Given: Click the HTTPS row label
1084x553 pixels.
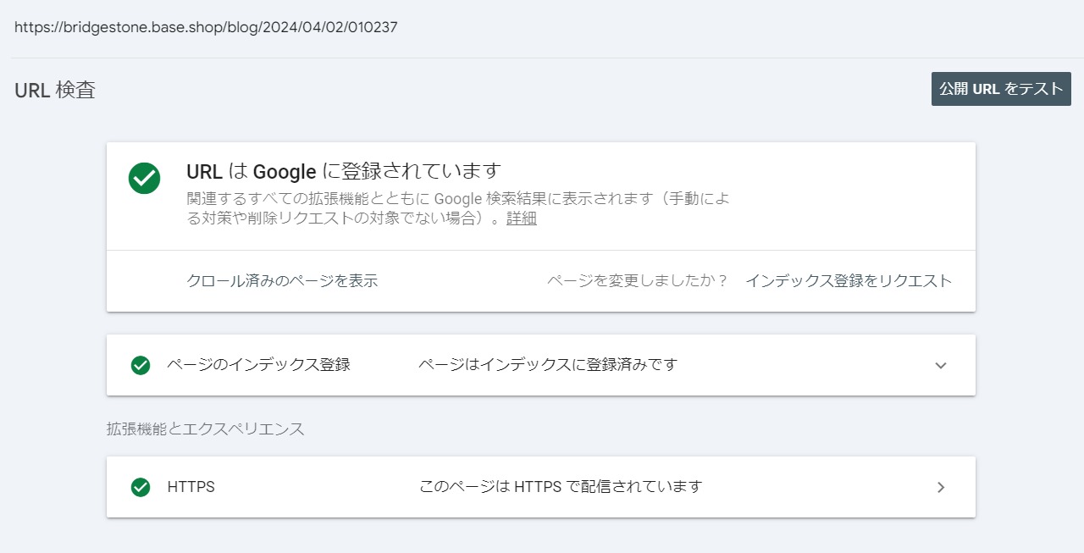Looking at the screenshot, I should coord(191,487).
